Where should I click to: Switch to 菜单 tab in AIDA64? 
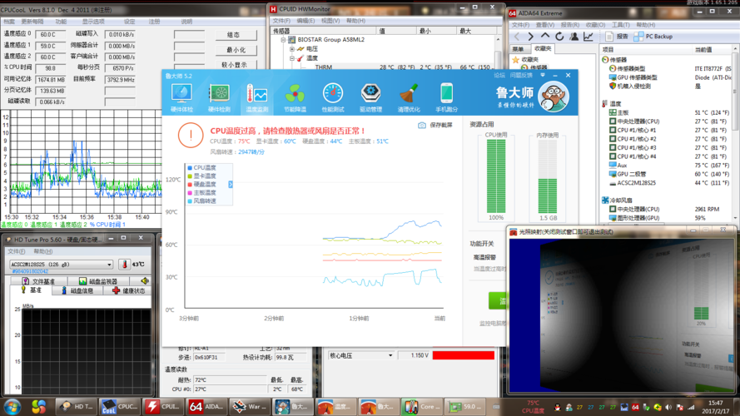point(519,49)
